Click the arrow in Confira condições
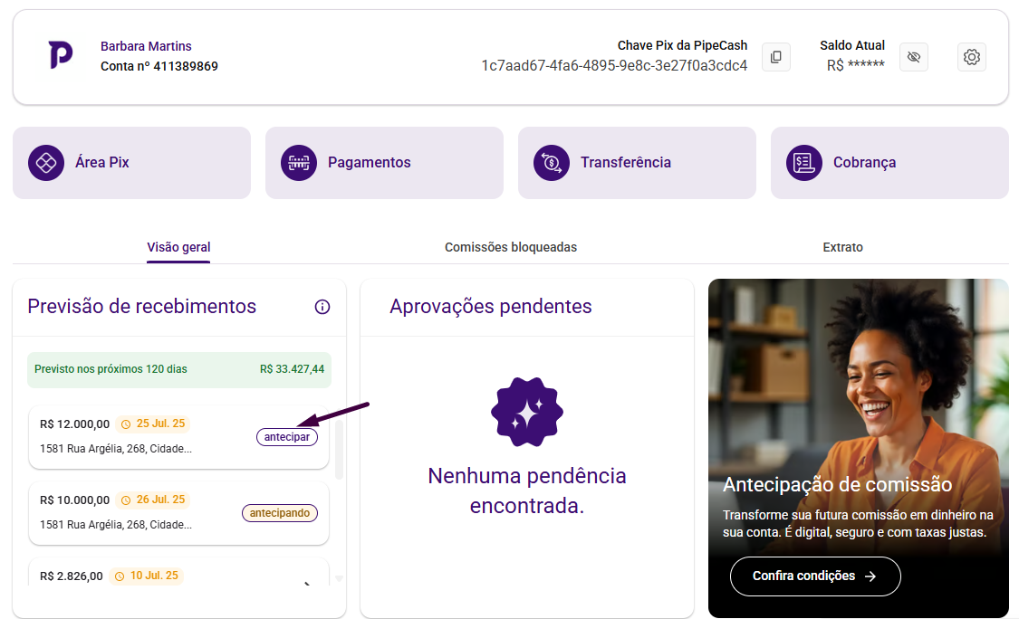The image size is (1019, 619). coord(870,576)
